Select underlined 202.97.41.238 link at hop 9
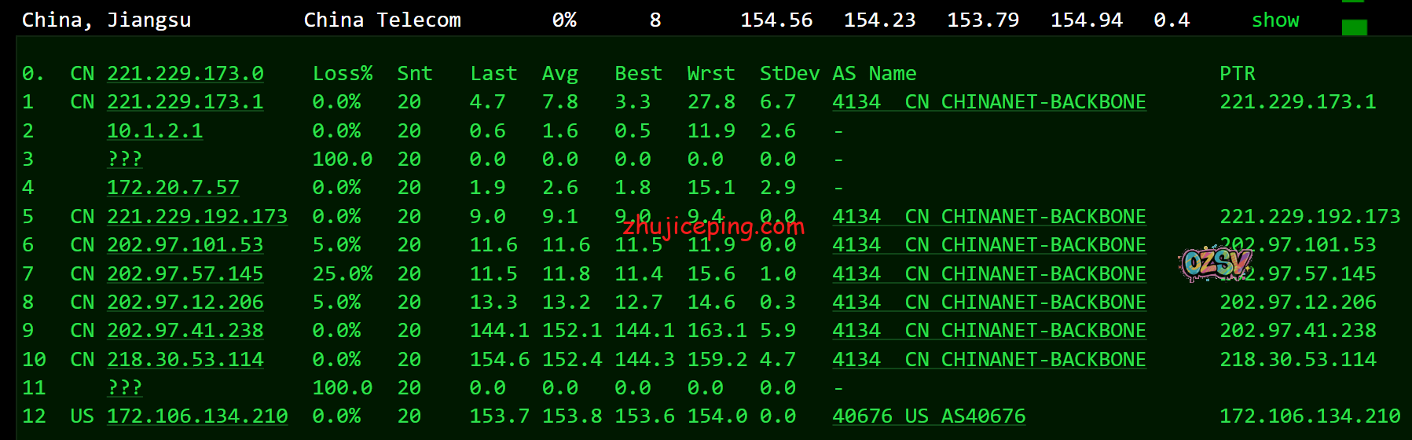The width and height of the screenshot is (1412, 440). pos(185,331)
